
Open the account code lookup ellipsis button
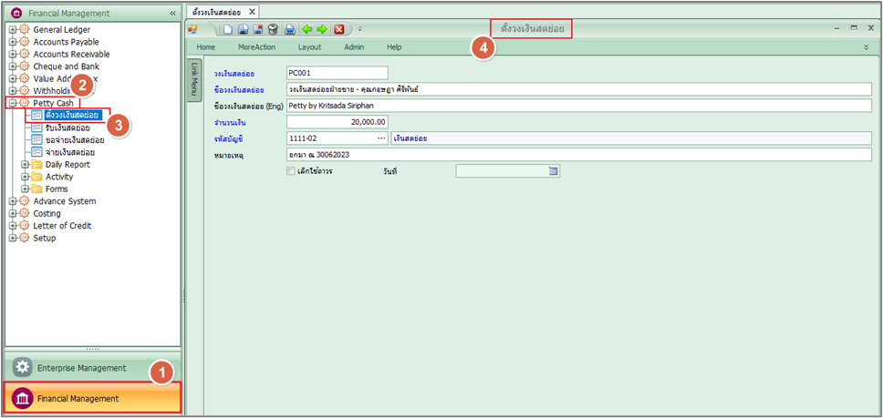381,138
